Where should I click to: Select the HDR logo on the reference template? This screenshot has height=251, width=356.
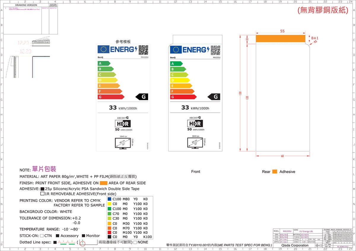[123, 124]
